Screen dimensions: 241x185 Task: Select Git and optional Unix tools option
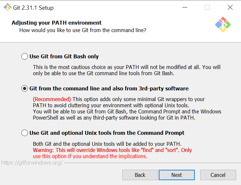(x=25, y=133)
